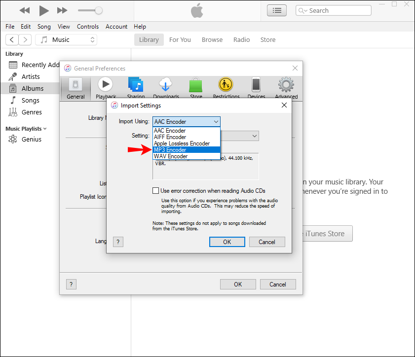Select Genres in the sidebar

pyautogui.click(x=31, y=112)
